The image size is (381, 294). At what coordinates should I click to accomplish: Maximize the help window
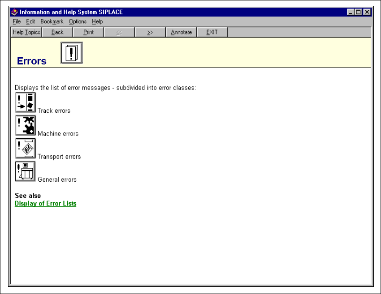(x=358, y=12)
